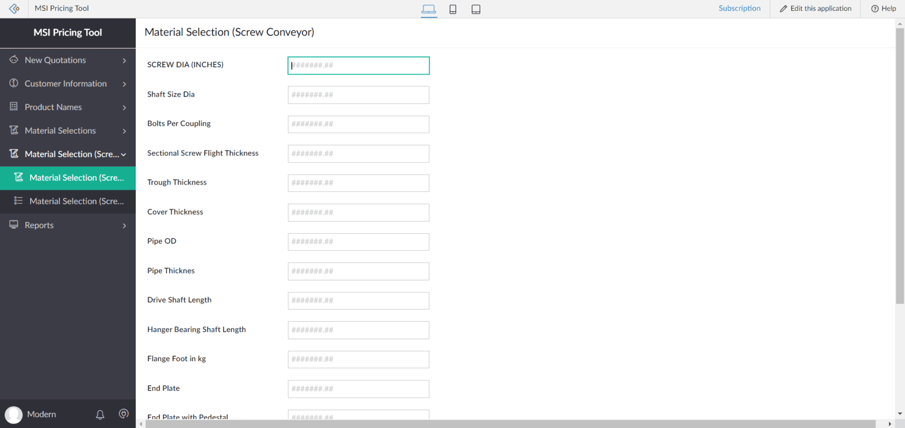Open New Quotations menu
905x428 pixels.
tap(68, 60)
